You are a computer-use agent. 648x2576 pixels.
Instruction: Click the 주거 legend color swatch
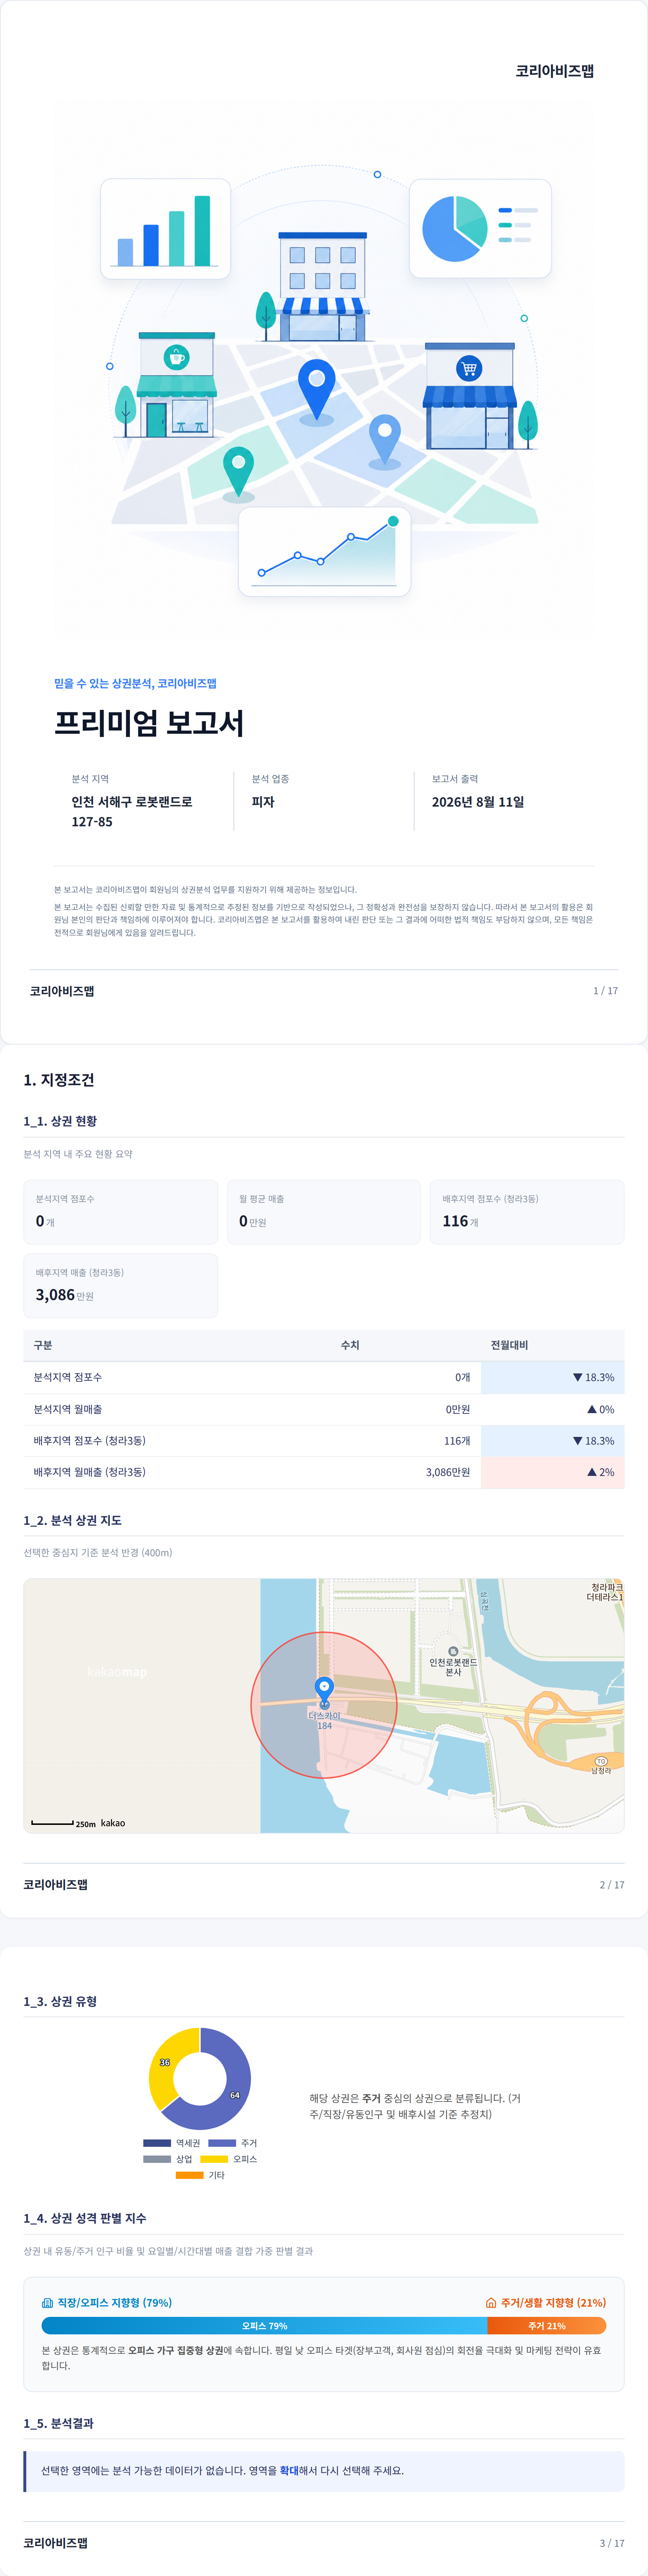tap(222, 2143)
